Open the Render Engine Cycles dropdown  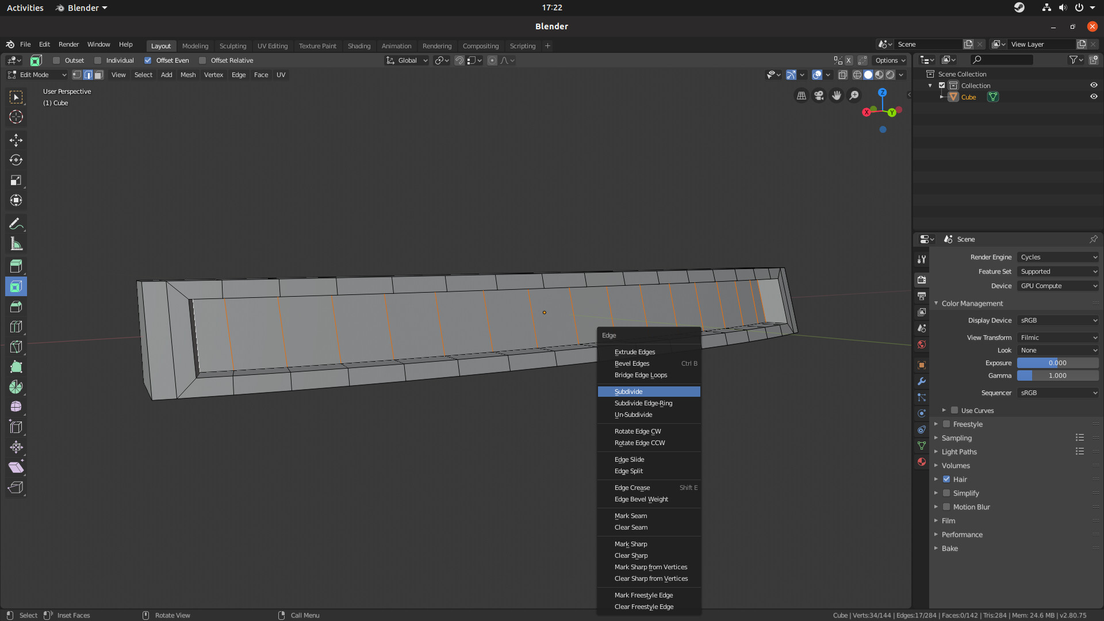1058,257
